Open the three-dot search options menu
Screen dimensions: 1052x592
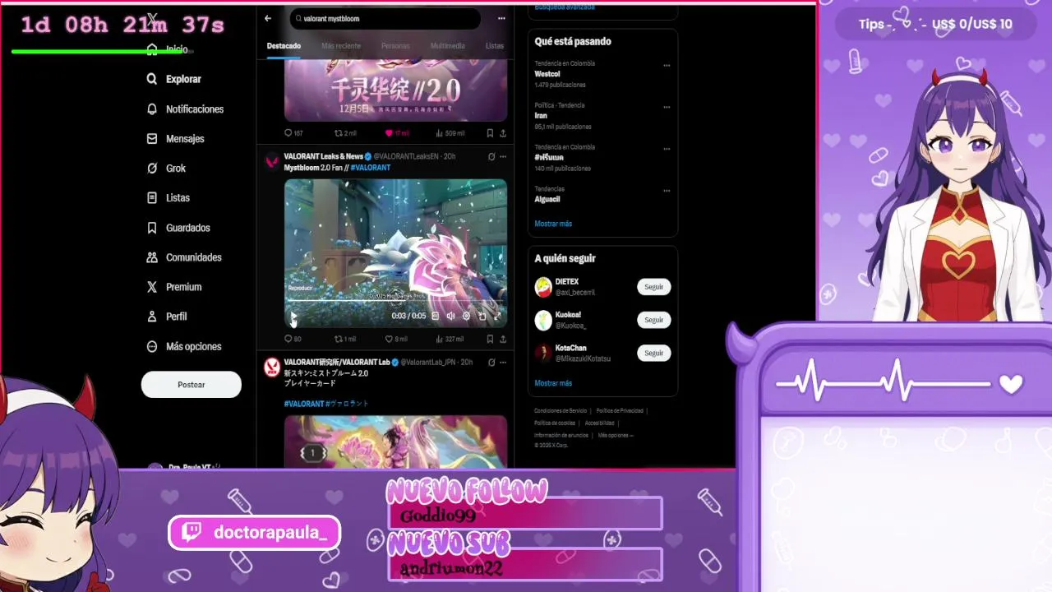pyautogui.click(x=501, y=18)
